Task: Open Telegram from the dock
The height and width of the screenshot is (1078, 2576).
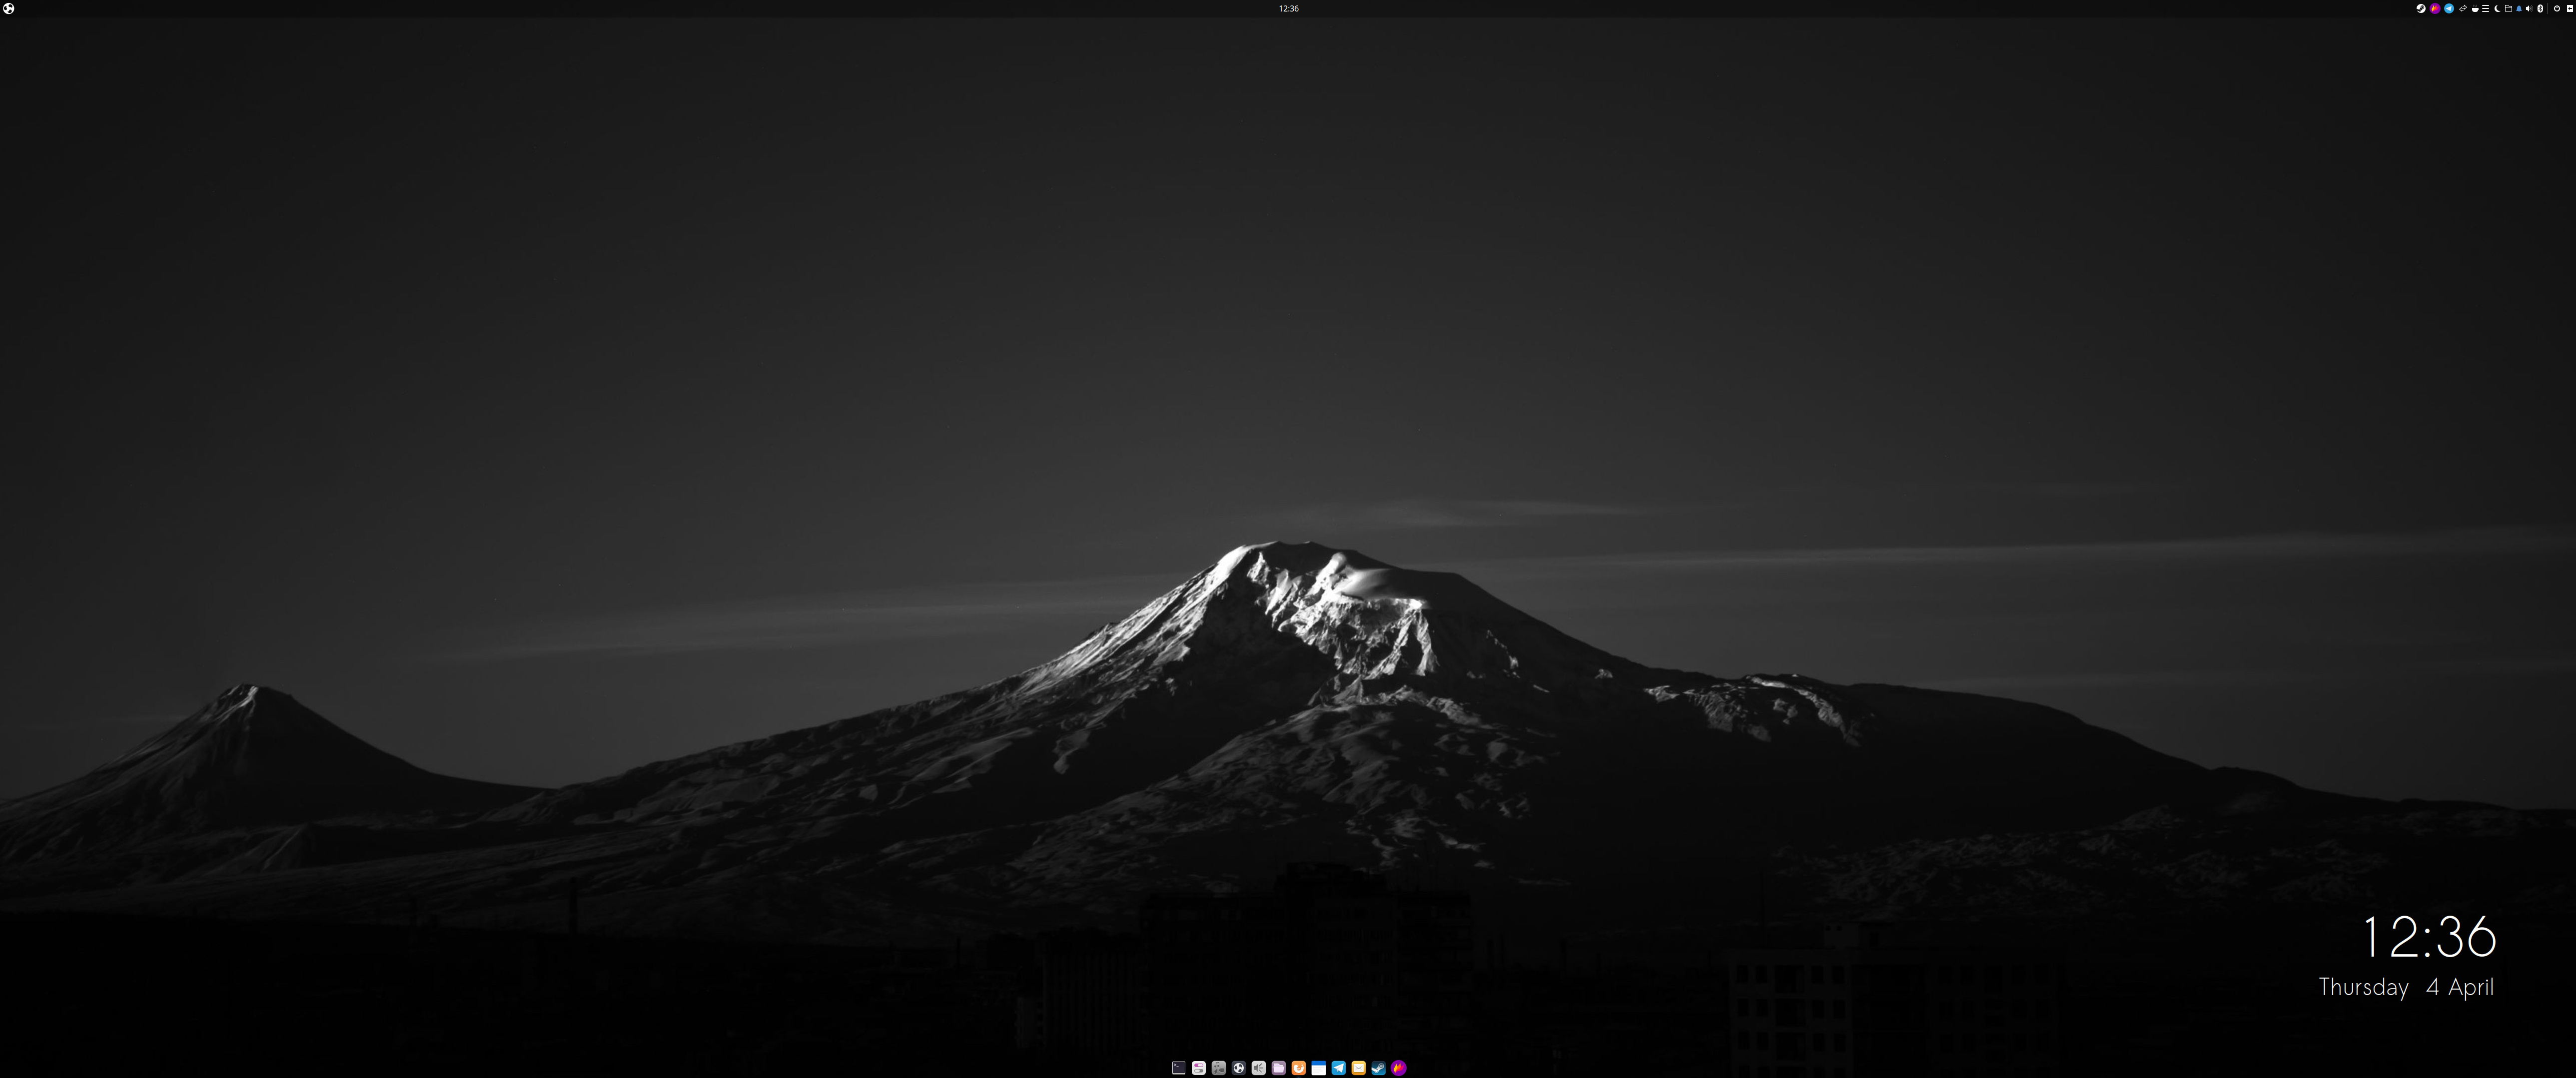Action: [x=1338, y=1068]
